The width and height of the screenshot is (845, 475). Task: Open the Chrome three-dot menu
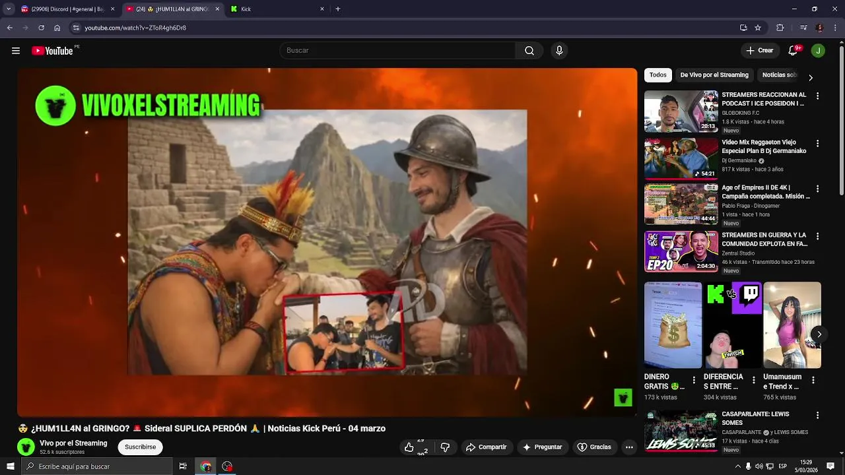(835, 28)
